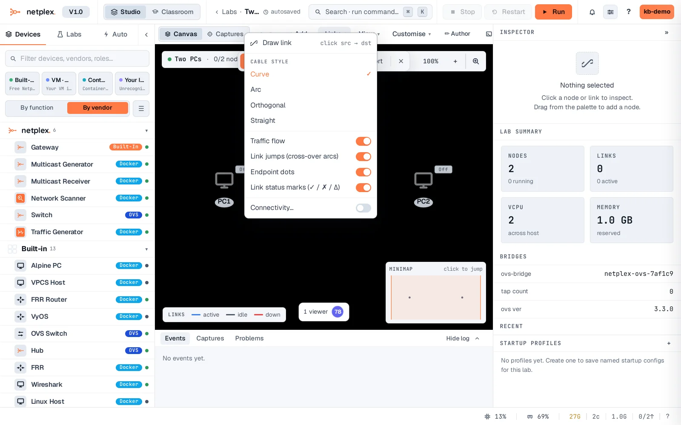Open the Labs sidebar tab
This screenshot has height=425, width=681.
(x=69, y=34)
